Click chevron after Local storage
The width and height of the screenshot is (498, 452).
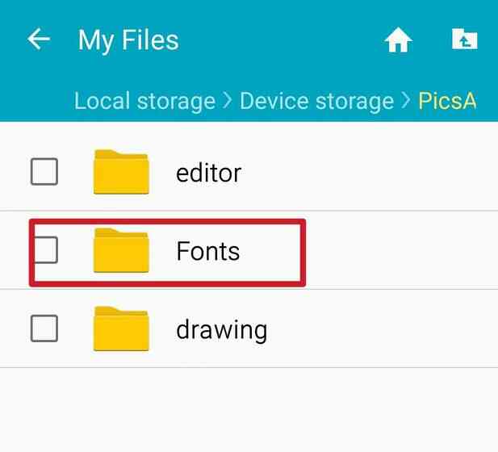coord(228,101)
